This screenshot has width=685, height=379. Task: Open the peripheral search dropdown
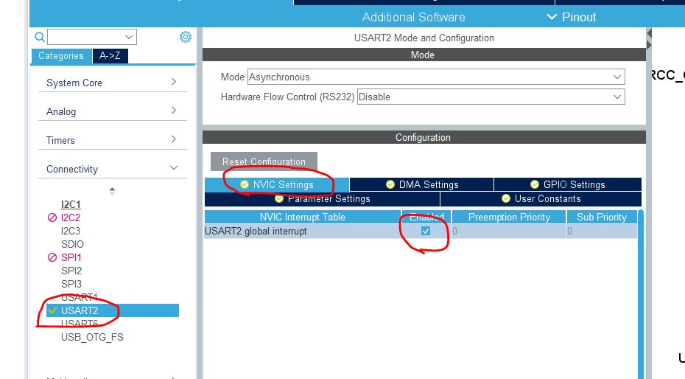pyautogui.click(x=92, y=37)
